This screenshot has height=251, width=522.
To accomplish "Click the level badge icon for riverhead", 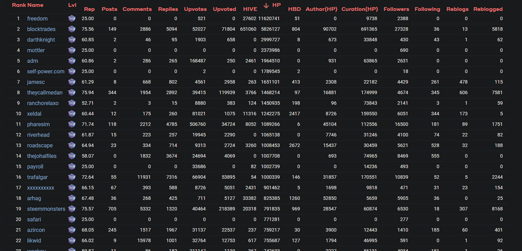I will (72, 135).
